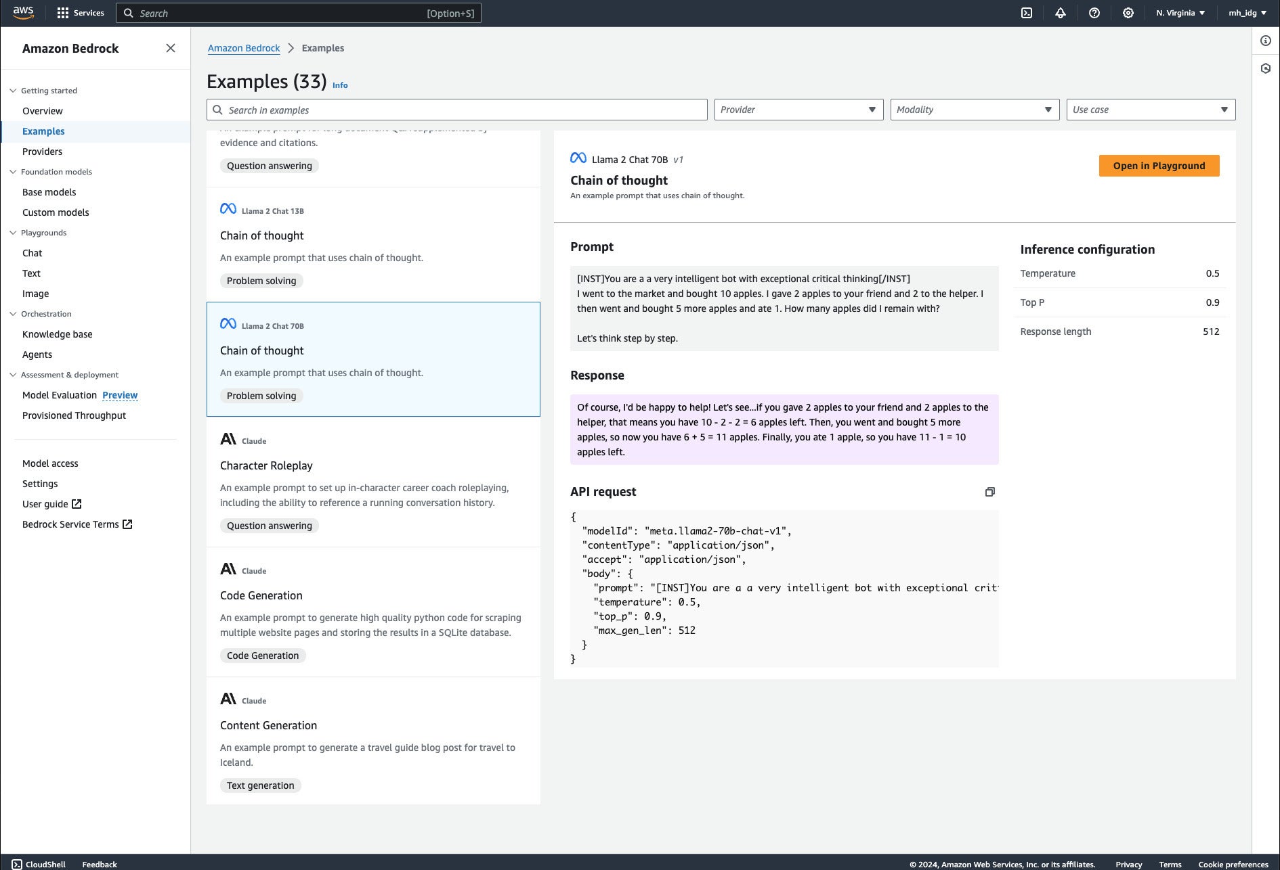Collapse the Getting started section
1280x870 pixels.
pyautogui.click(x=13, y=91)
